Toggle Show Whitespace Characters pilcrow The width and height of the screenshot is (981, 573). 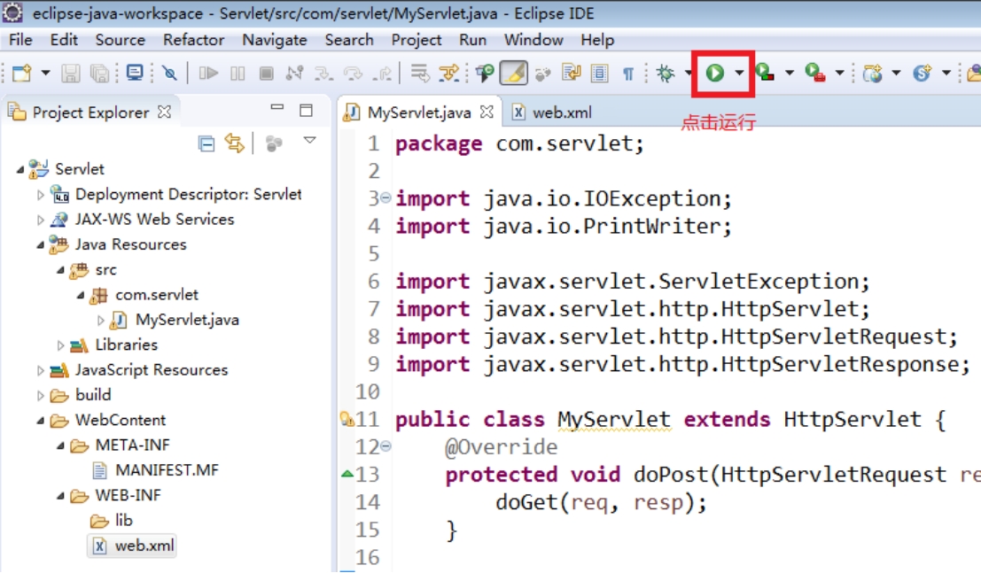[x=628, y=74]
